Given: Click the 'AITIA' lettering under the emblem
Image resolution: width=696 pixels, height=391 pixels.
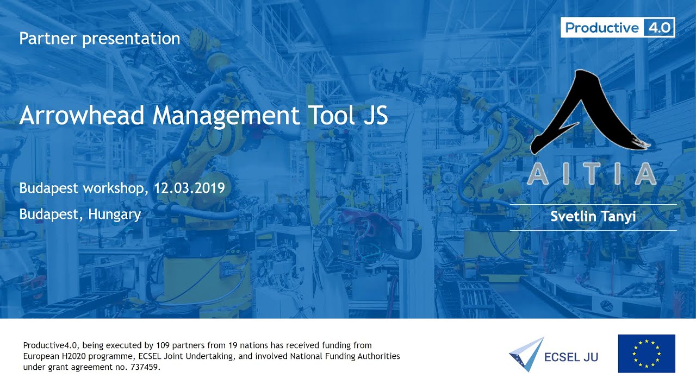Looking at the screenshot, I should (592, 173).
